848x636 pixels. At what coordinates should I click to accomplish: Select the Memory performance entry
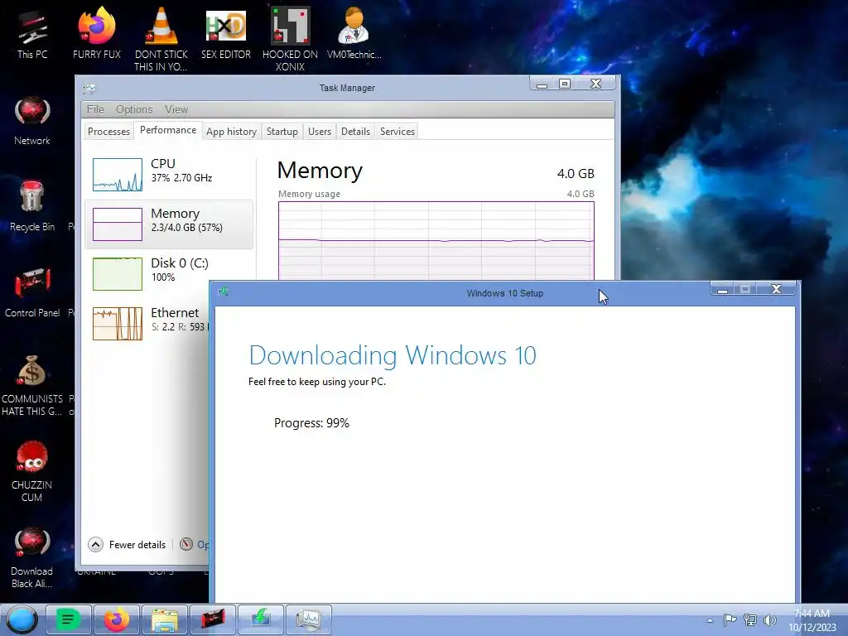pos(169,224)
